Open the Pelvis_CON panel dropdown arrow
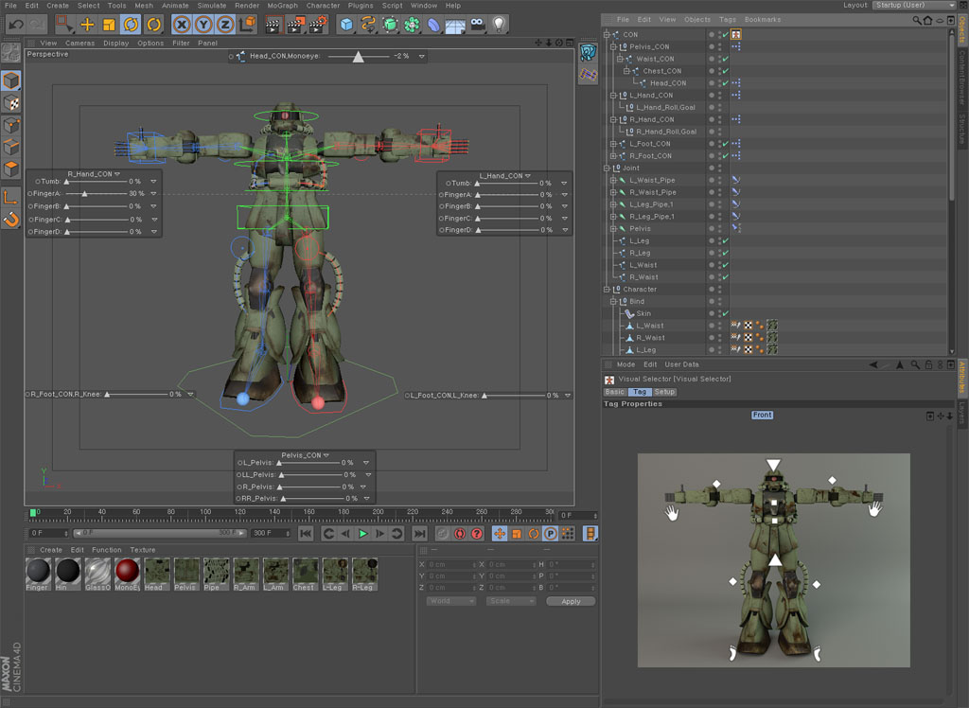The height and width of the screenshot is (708, 969). (x=326, y=455)
